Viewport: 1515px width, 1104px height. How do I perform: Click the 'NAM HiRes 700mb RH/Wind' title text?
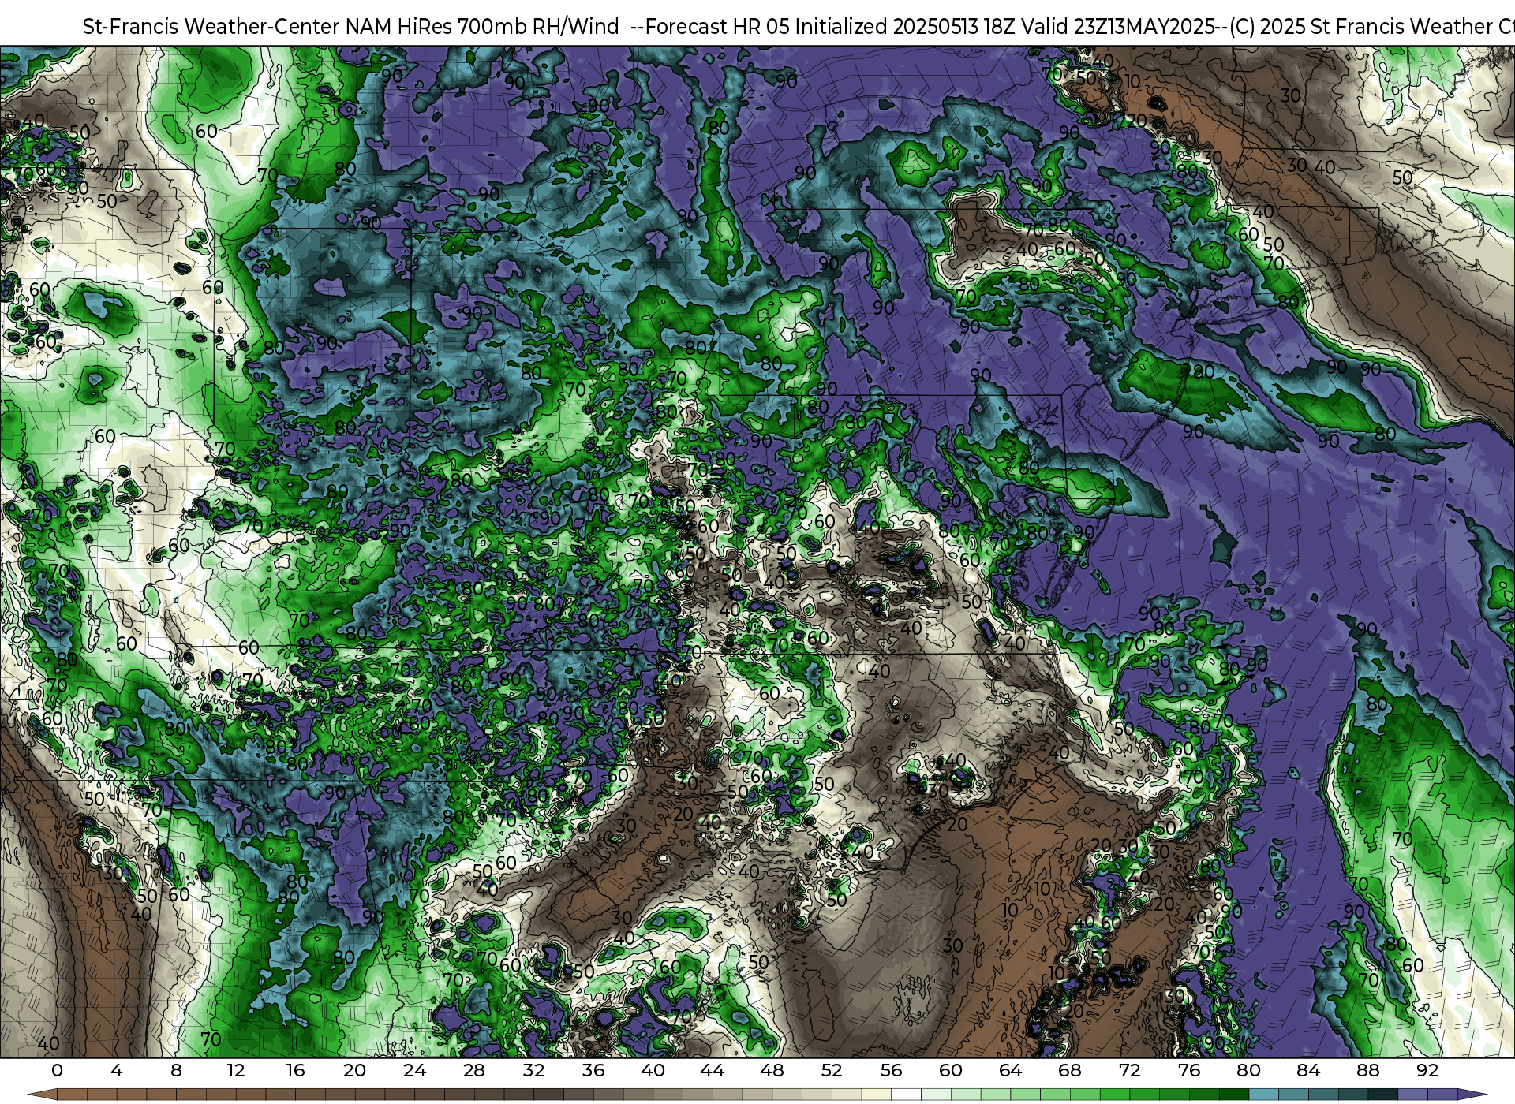482,26
